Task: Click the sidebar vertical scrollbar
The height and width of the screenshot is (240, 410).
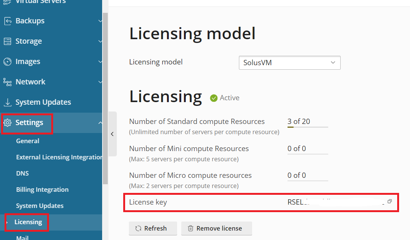Action: coord(106,98)
